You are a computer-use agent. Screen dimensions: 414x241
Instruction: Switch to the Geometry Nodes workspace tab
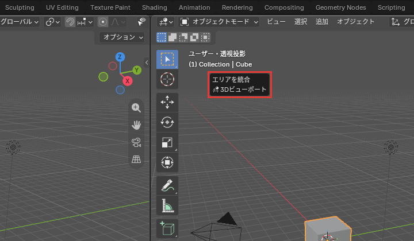(x=341, y=7)
